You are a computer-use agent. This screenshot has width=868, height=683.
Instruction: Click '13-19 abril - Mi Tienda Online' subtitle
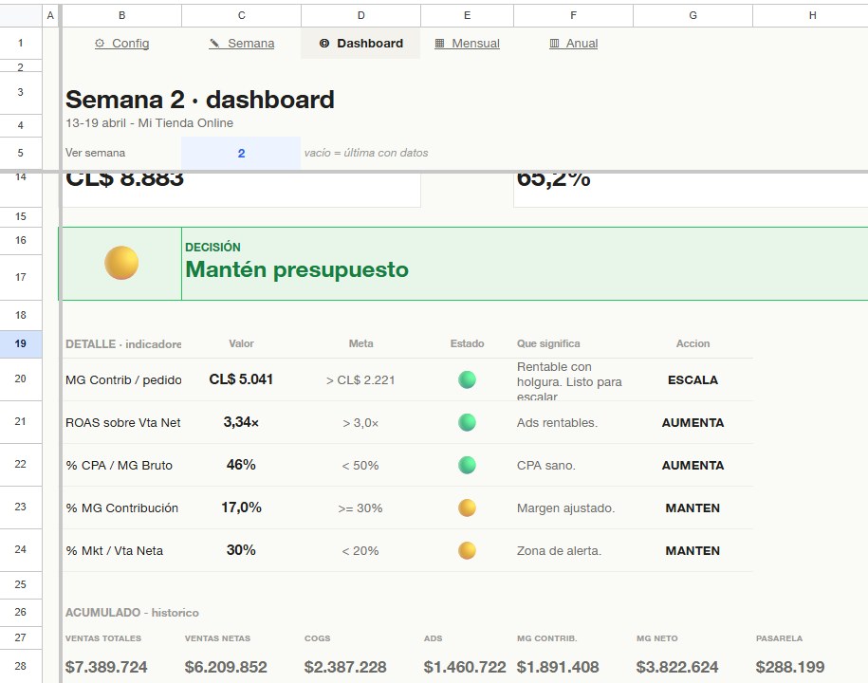[149, 123]
